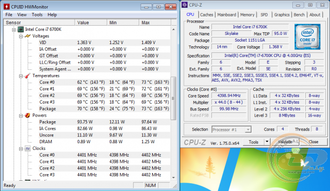Click the Intel Core i7 6700K chip icon
330x191 pixels.
pos(21,29)
